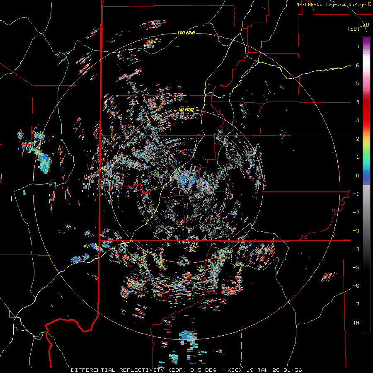Click the -5 value on color scale
The width and height of the screenshot is (373, 373).
[x=356, y=268]
